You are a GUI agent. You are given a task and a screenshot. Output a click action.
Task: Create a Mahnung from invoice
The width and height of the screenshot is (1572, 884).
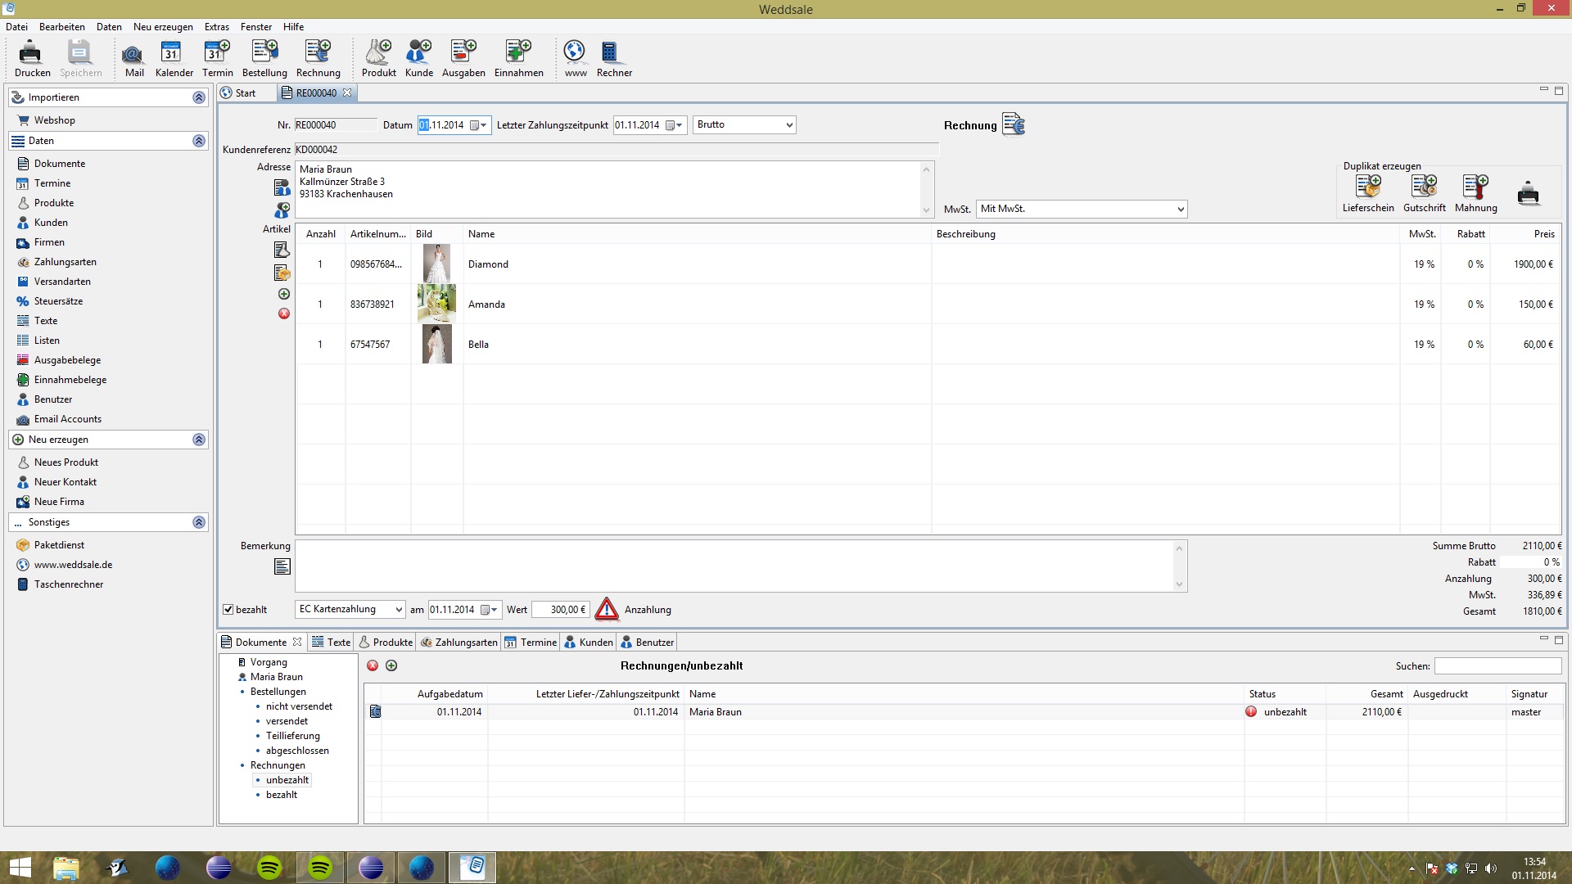pyautogui.click(x=1475, y=187)
